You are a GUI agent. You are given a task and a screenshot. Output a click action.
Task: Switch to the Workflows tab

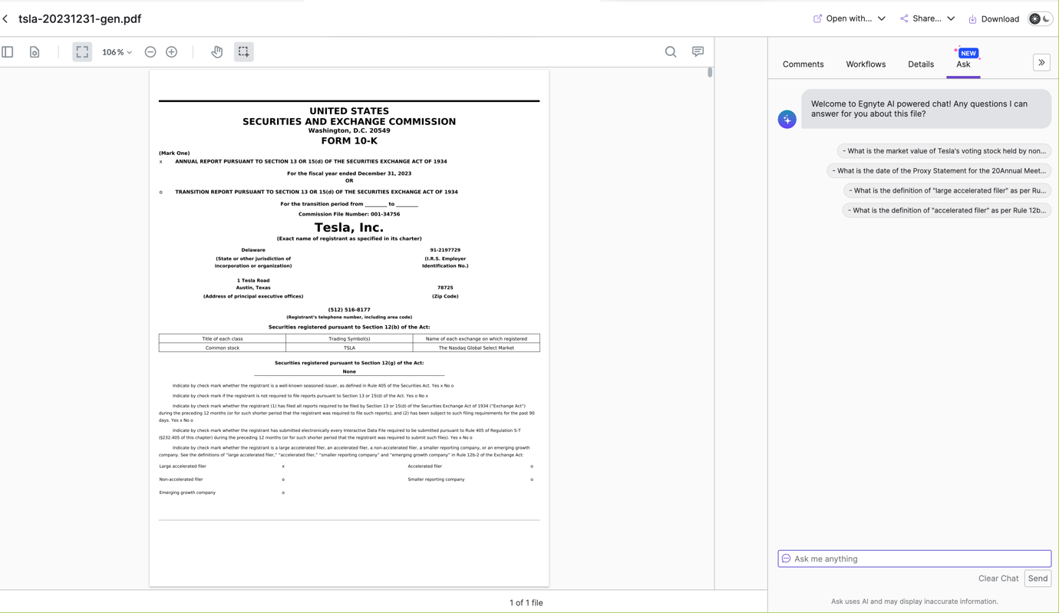866,64
